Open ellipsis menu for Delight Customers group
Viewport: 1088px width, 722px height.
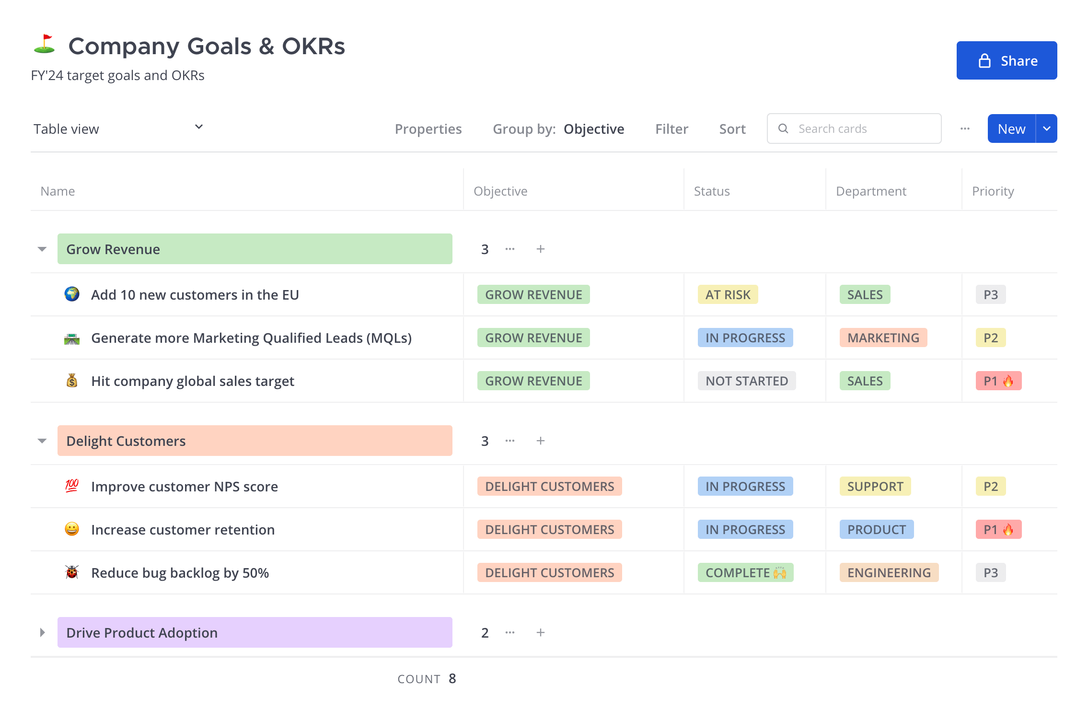[x=510, y=441]
